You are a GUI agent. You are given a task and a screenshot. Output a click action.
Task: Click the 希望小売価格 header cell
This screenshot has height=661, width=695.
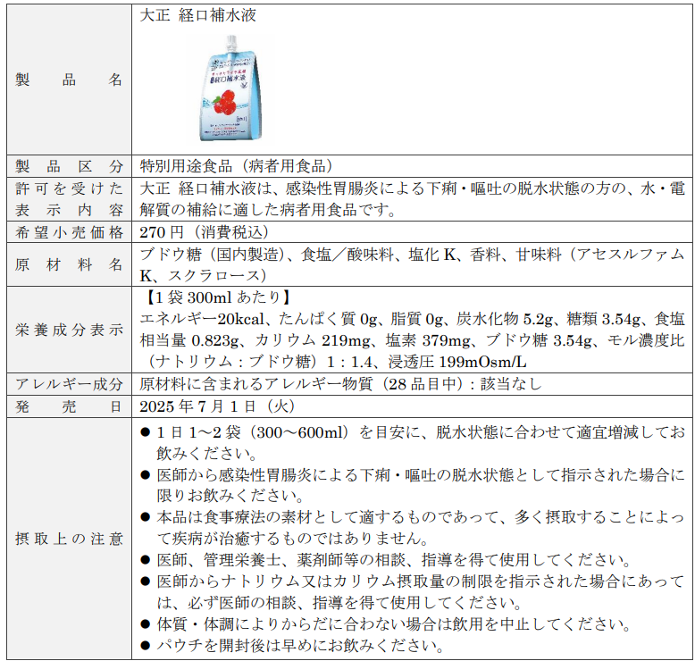coord(70,232)
